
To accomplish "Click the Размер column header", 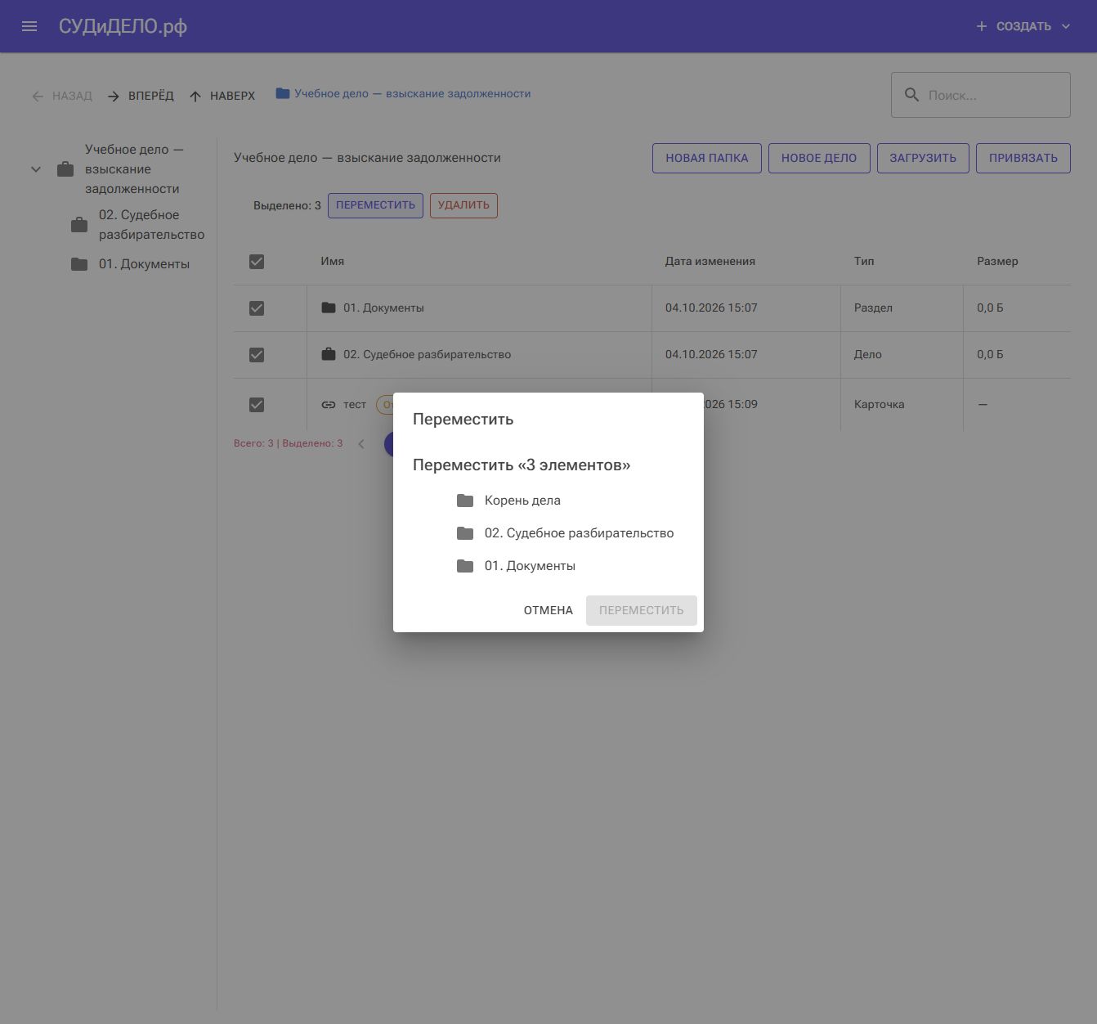I will click(997, 262).
